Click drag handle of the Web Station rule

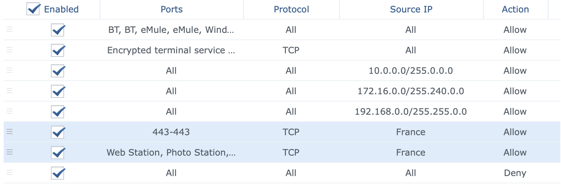point(10,152)
